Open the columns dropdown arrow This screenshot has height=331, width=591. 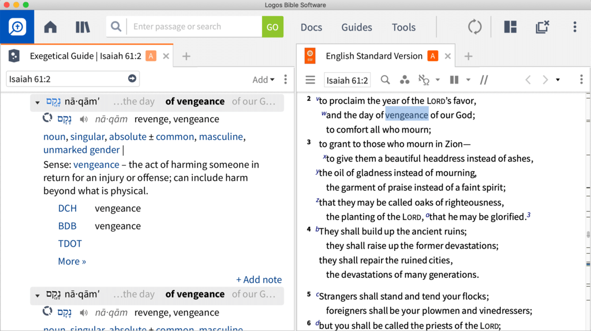click(468, 80)
